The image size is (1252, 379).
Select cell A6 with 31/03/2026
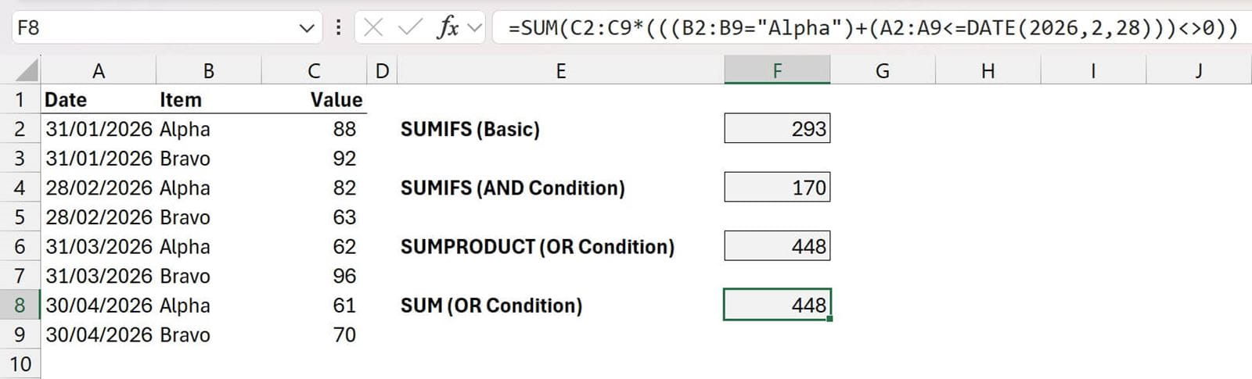coord(99,247)
